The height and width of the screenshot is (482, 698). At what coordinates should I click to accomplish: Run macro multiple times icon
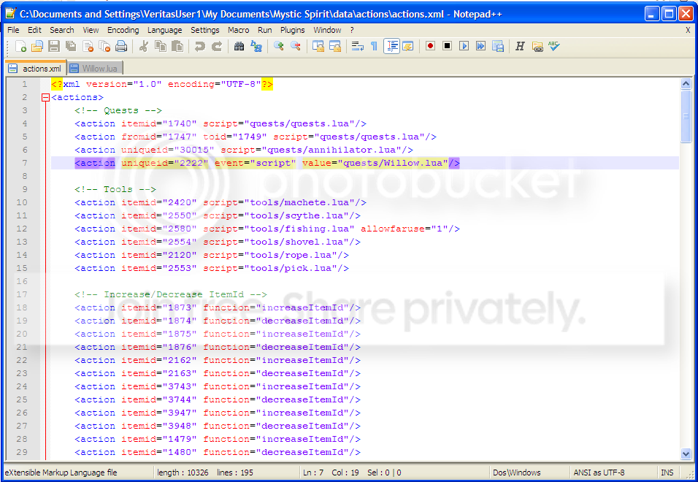(x=480, y=46)
